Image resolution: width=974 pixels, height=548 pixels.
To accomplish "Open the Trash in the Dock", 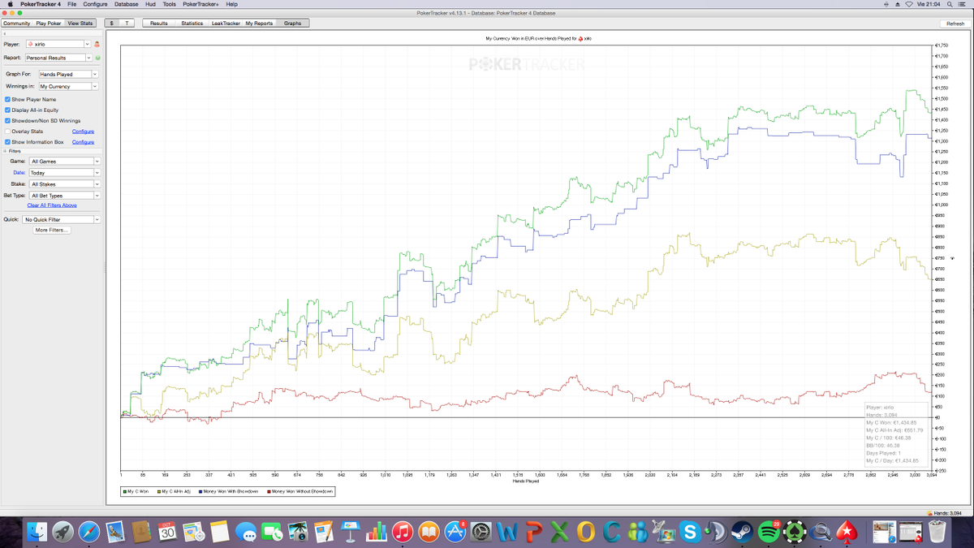I will [x=937, y=532].
